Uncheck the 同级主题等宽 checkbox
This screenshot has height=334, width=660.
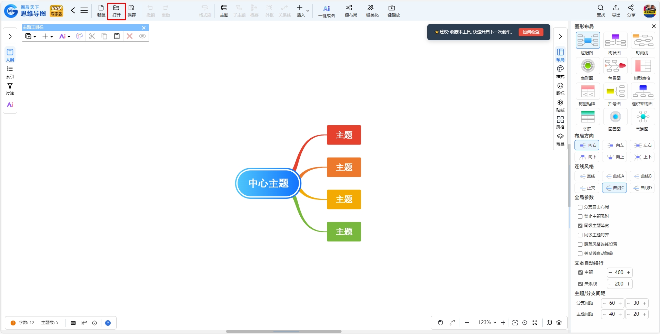pos(580,226)
